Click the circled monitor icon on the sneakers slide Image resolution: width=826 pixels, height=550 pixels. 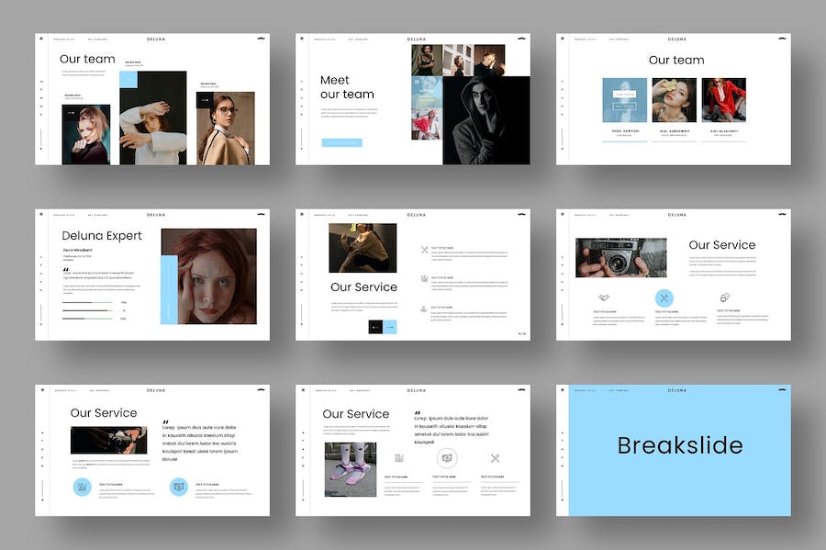pyautogui.click(x=447, y=457)
